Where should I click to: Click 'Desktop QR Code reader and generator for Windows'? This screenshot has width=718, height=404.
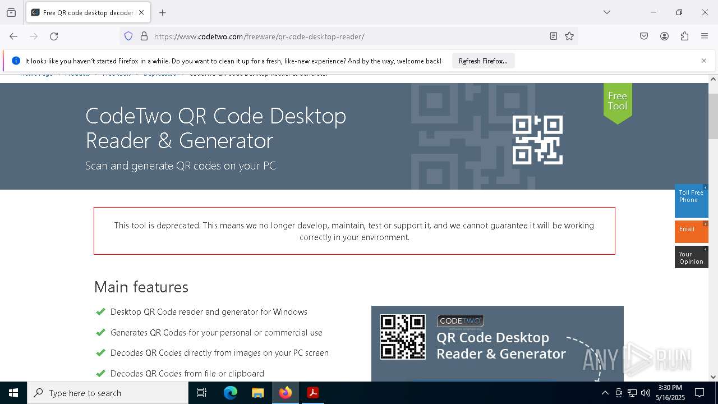[209, 312]
